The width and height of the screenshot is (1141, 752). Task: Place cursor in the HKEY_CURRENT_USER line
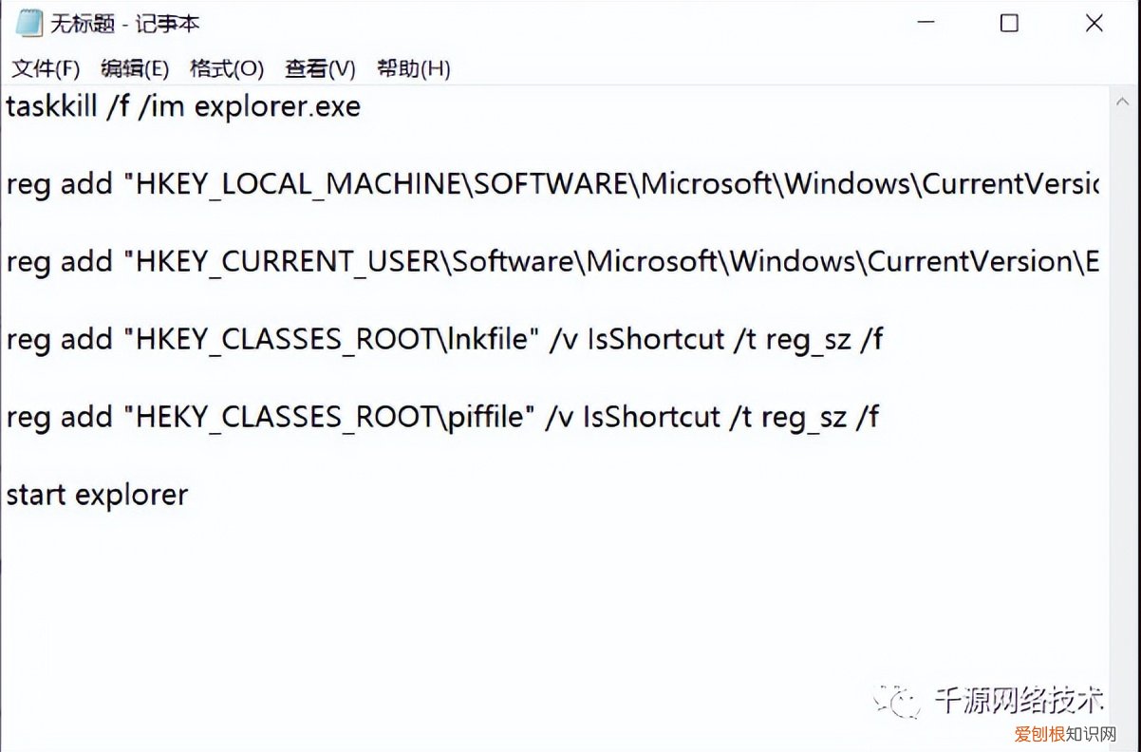(x=551, y=262)
